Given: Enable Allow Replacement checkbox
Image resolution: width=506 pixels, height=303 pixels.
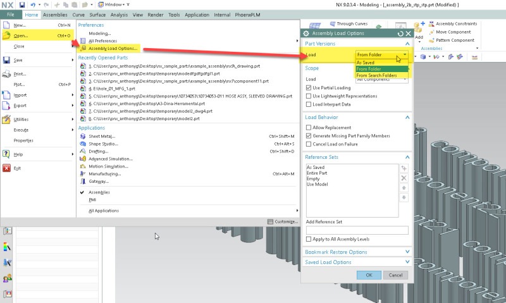Looking at the screenshot, I should (x=309, y=127).
